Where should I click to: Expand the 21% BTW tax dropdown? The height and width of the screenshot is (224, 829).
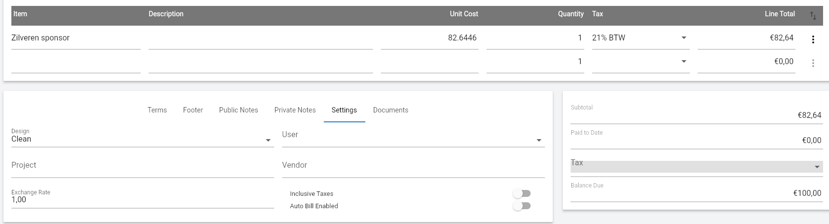pyautogui.click(x=640, y=38)
